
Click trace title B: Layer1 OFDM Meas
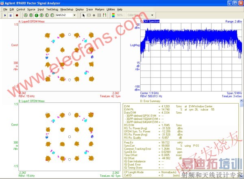pos(32,101)
